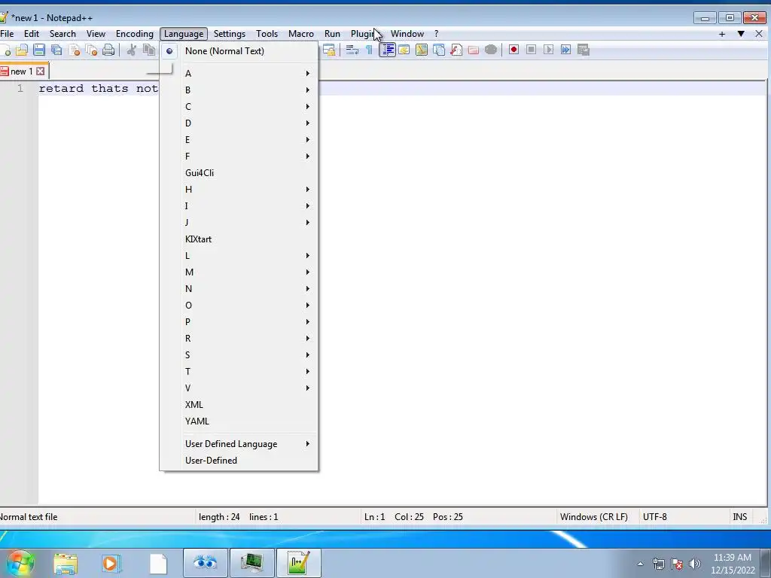Expand the C language submenu

(x=239, y=107)
